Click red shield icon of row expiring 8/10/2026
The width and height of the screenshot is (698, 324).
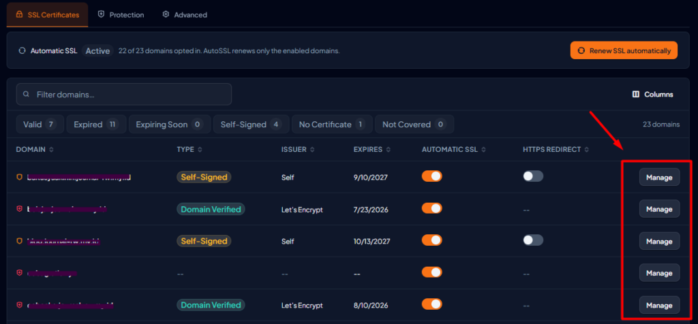(x=19, y=305)
